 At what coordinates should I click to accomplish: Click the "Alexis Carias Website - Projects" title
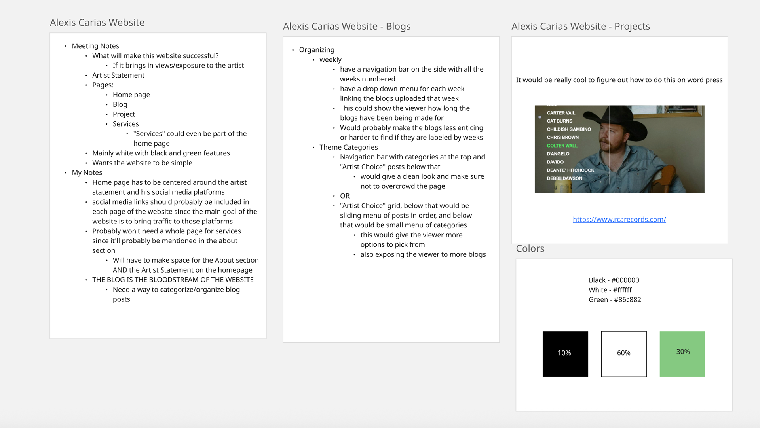click(580, 27)
